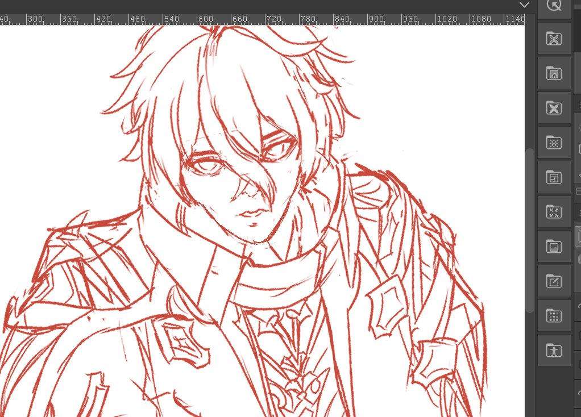581x417 pixels.
Task: Open the house folder material icon
Action: click(x=554, y=73)
